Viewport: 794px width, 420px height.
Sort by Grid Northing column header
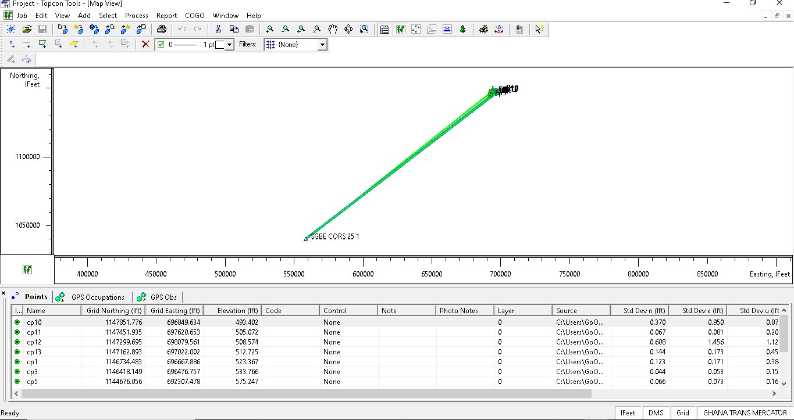point(113,311)
